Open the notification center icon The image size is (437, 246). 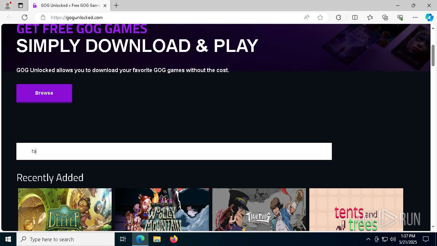coord(426,239)
